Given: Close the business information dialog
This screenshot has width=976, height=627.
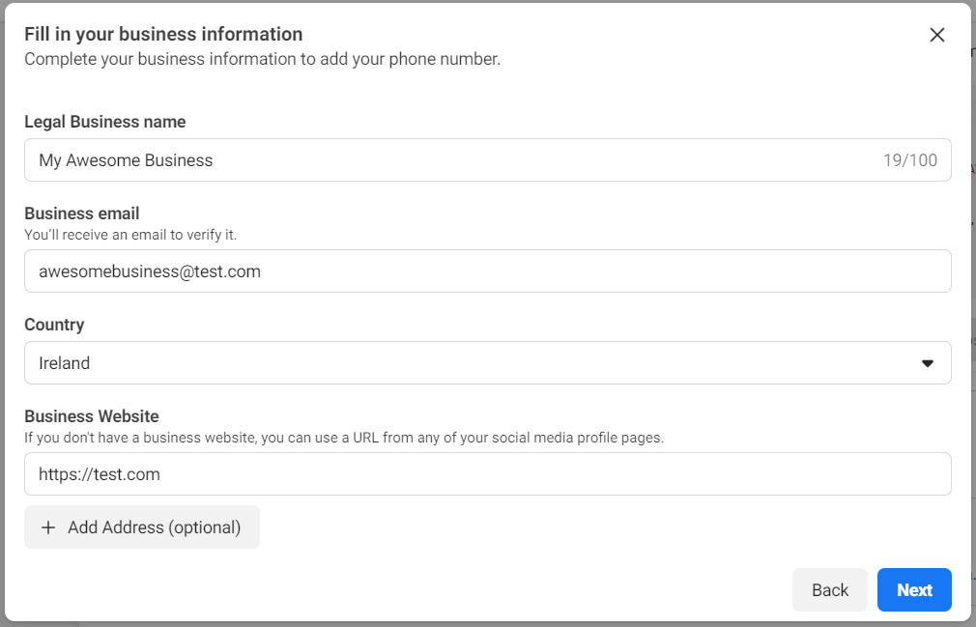Looking at the screenshot, I should (x=936, y=35).
